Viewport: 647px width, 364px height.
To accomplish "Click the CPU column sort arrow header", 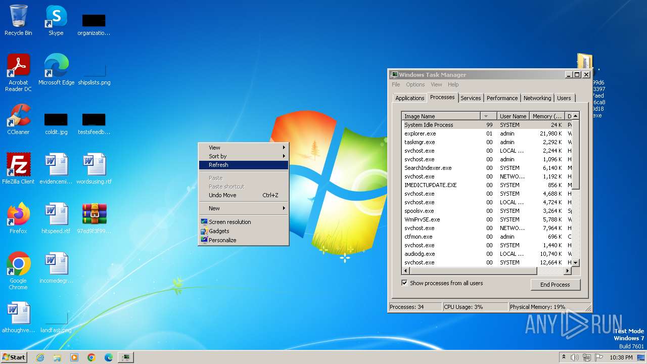I will [x=488, y=116].
